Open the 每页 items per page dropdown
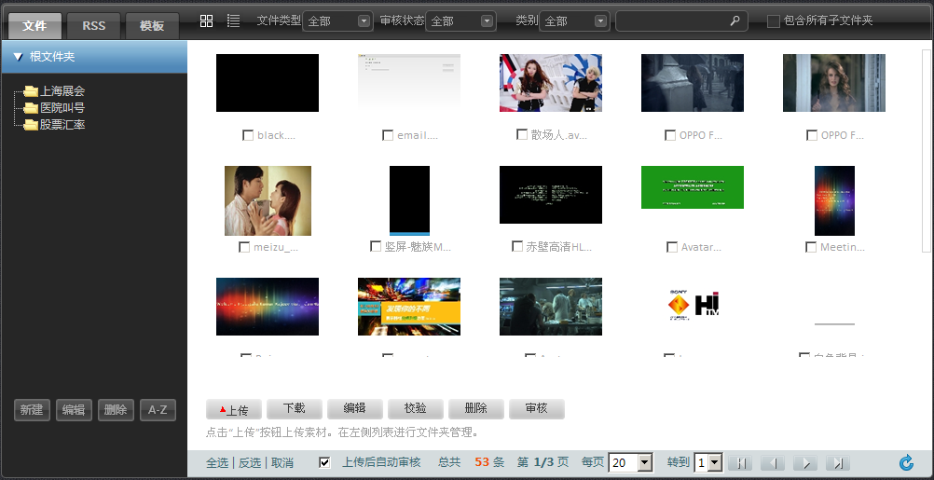This screenshot has width=934, height=480. click(x=631, y=463)
